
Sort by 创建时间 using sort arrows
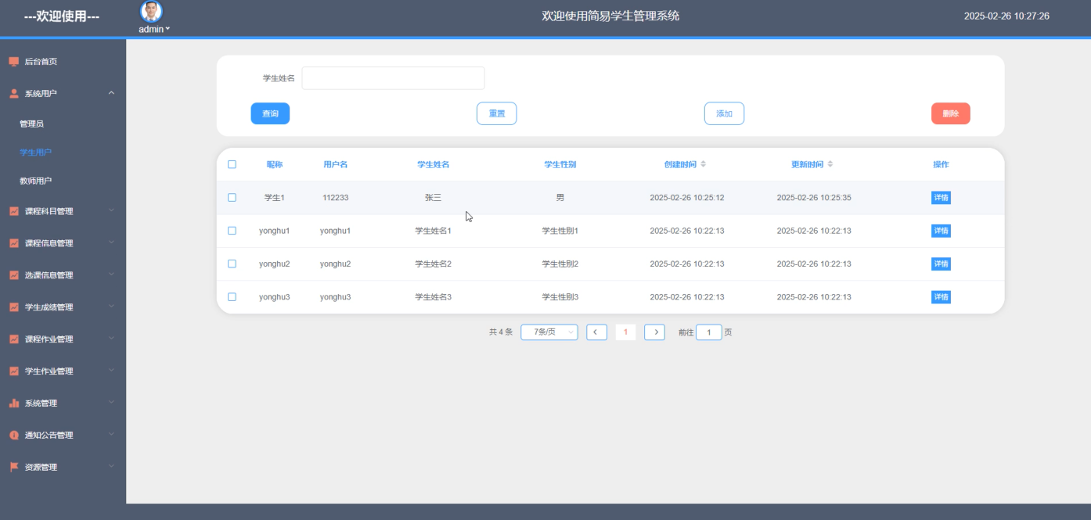703,164
